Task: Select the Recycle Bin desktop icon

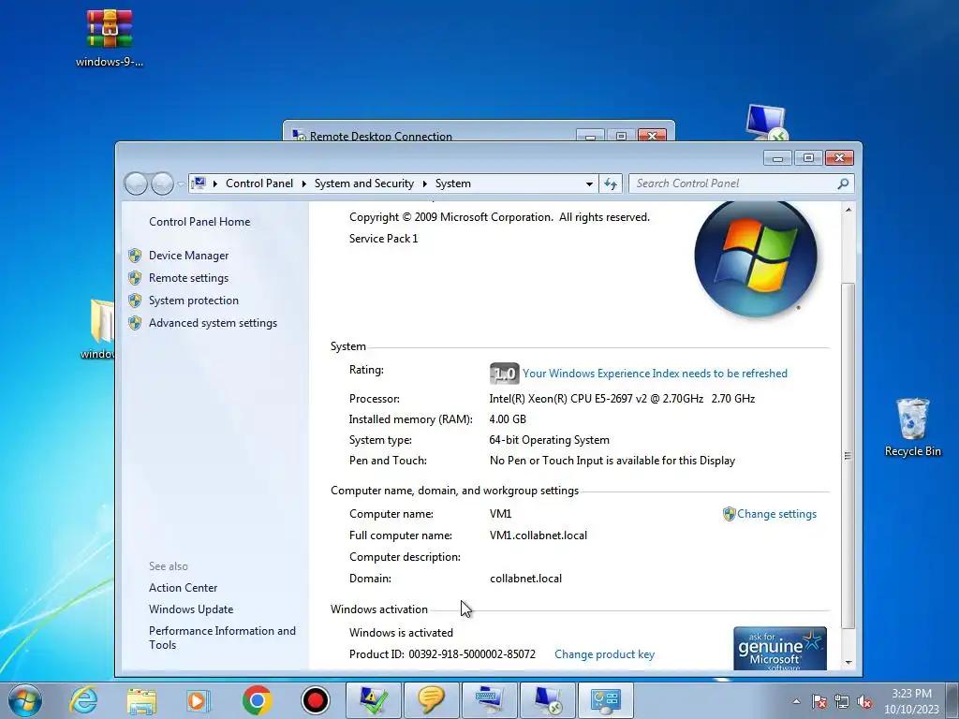Action: coord(912,427)
